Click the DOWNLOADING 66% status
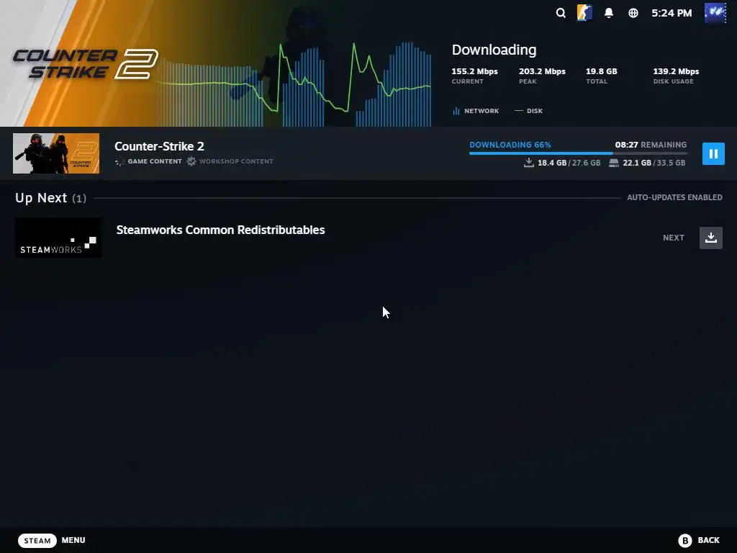The height and width of the screenshot is (553, 737). [510, 145]
